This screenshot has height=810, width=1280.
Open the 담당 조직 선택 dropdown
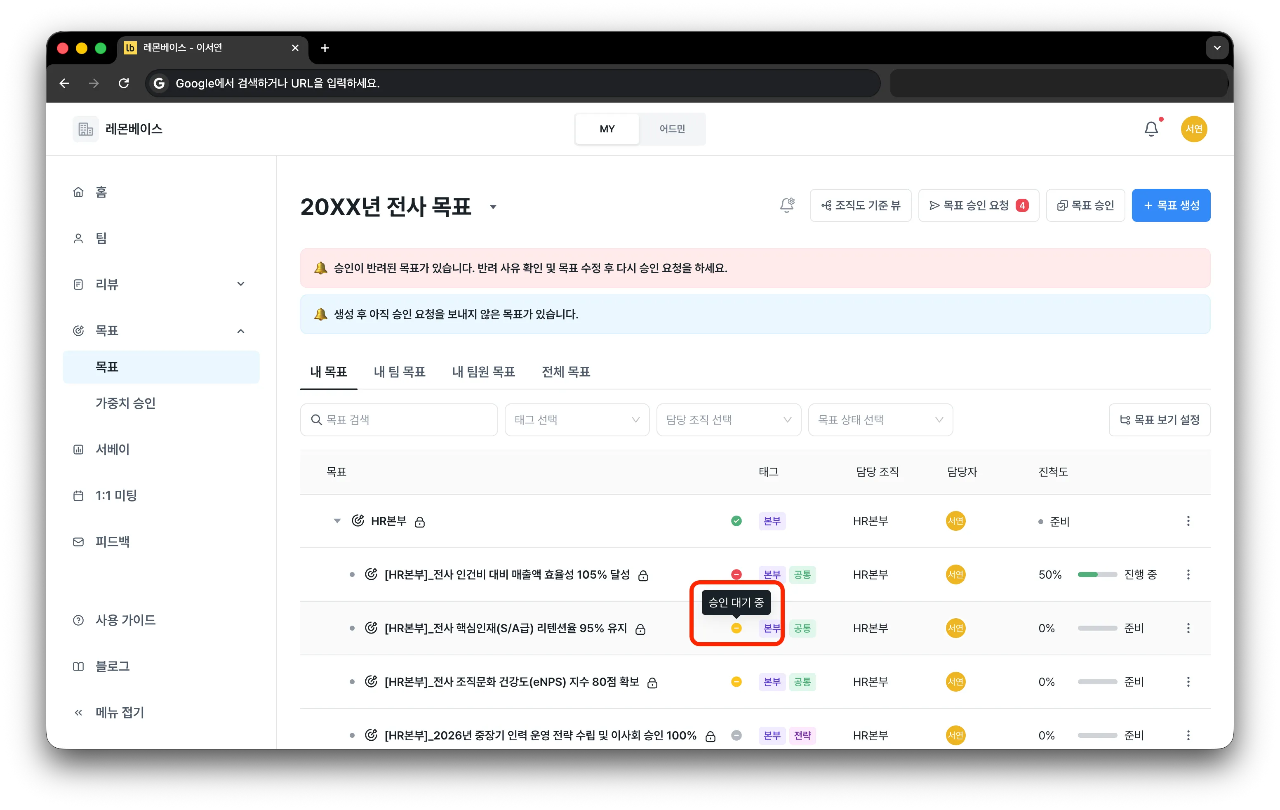pyautogui.click(x=729, y=420)
